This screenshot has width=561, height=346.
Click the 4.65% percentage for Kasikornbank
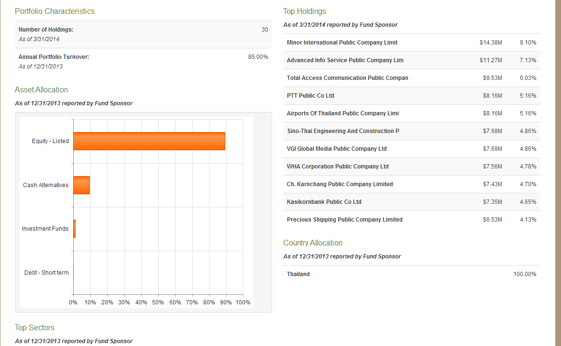528,202
